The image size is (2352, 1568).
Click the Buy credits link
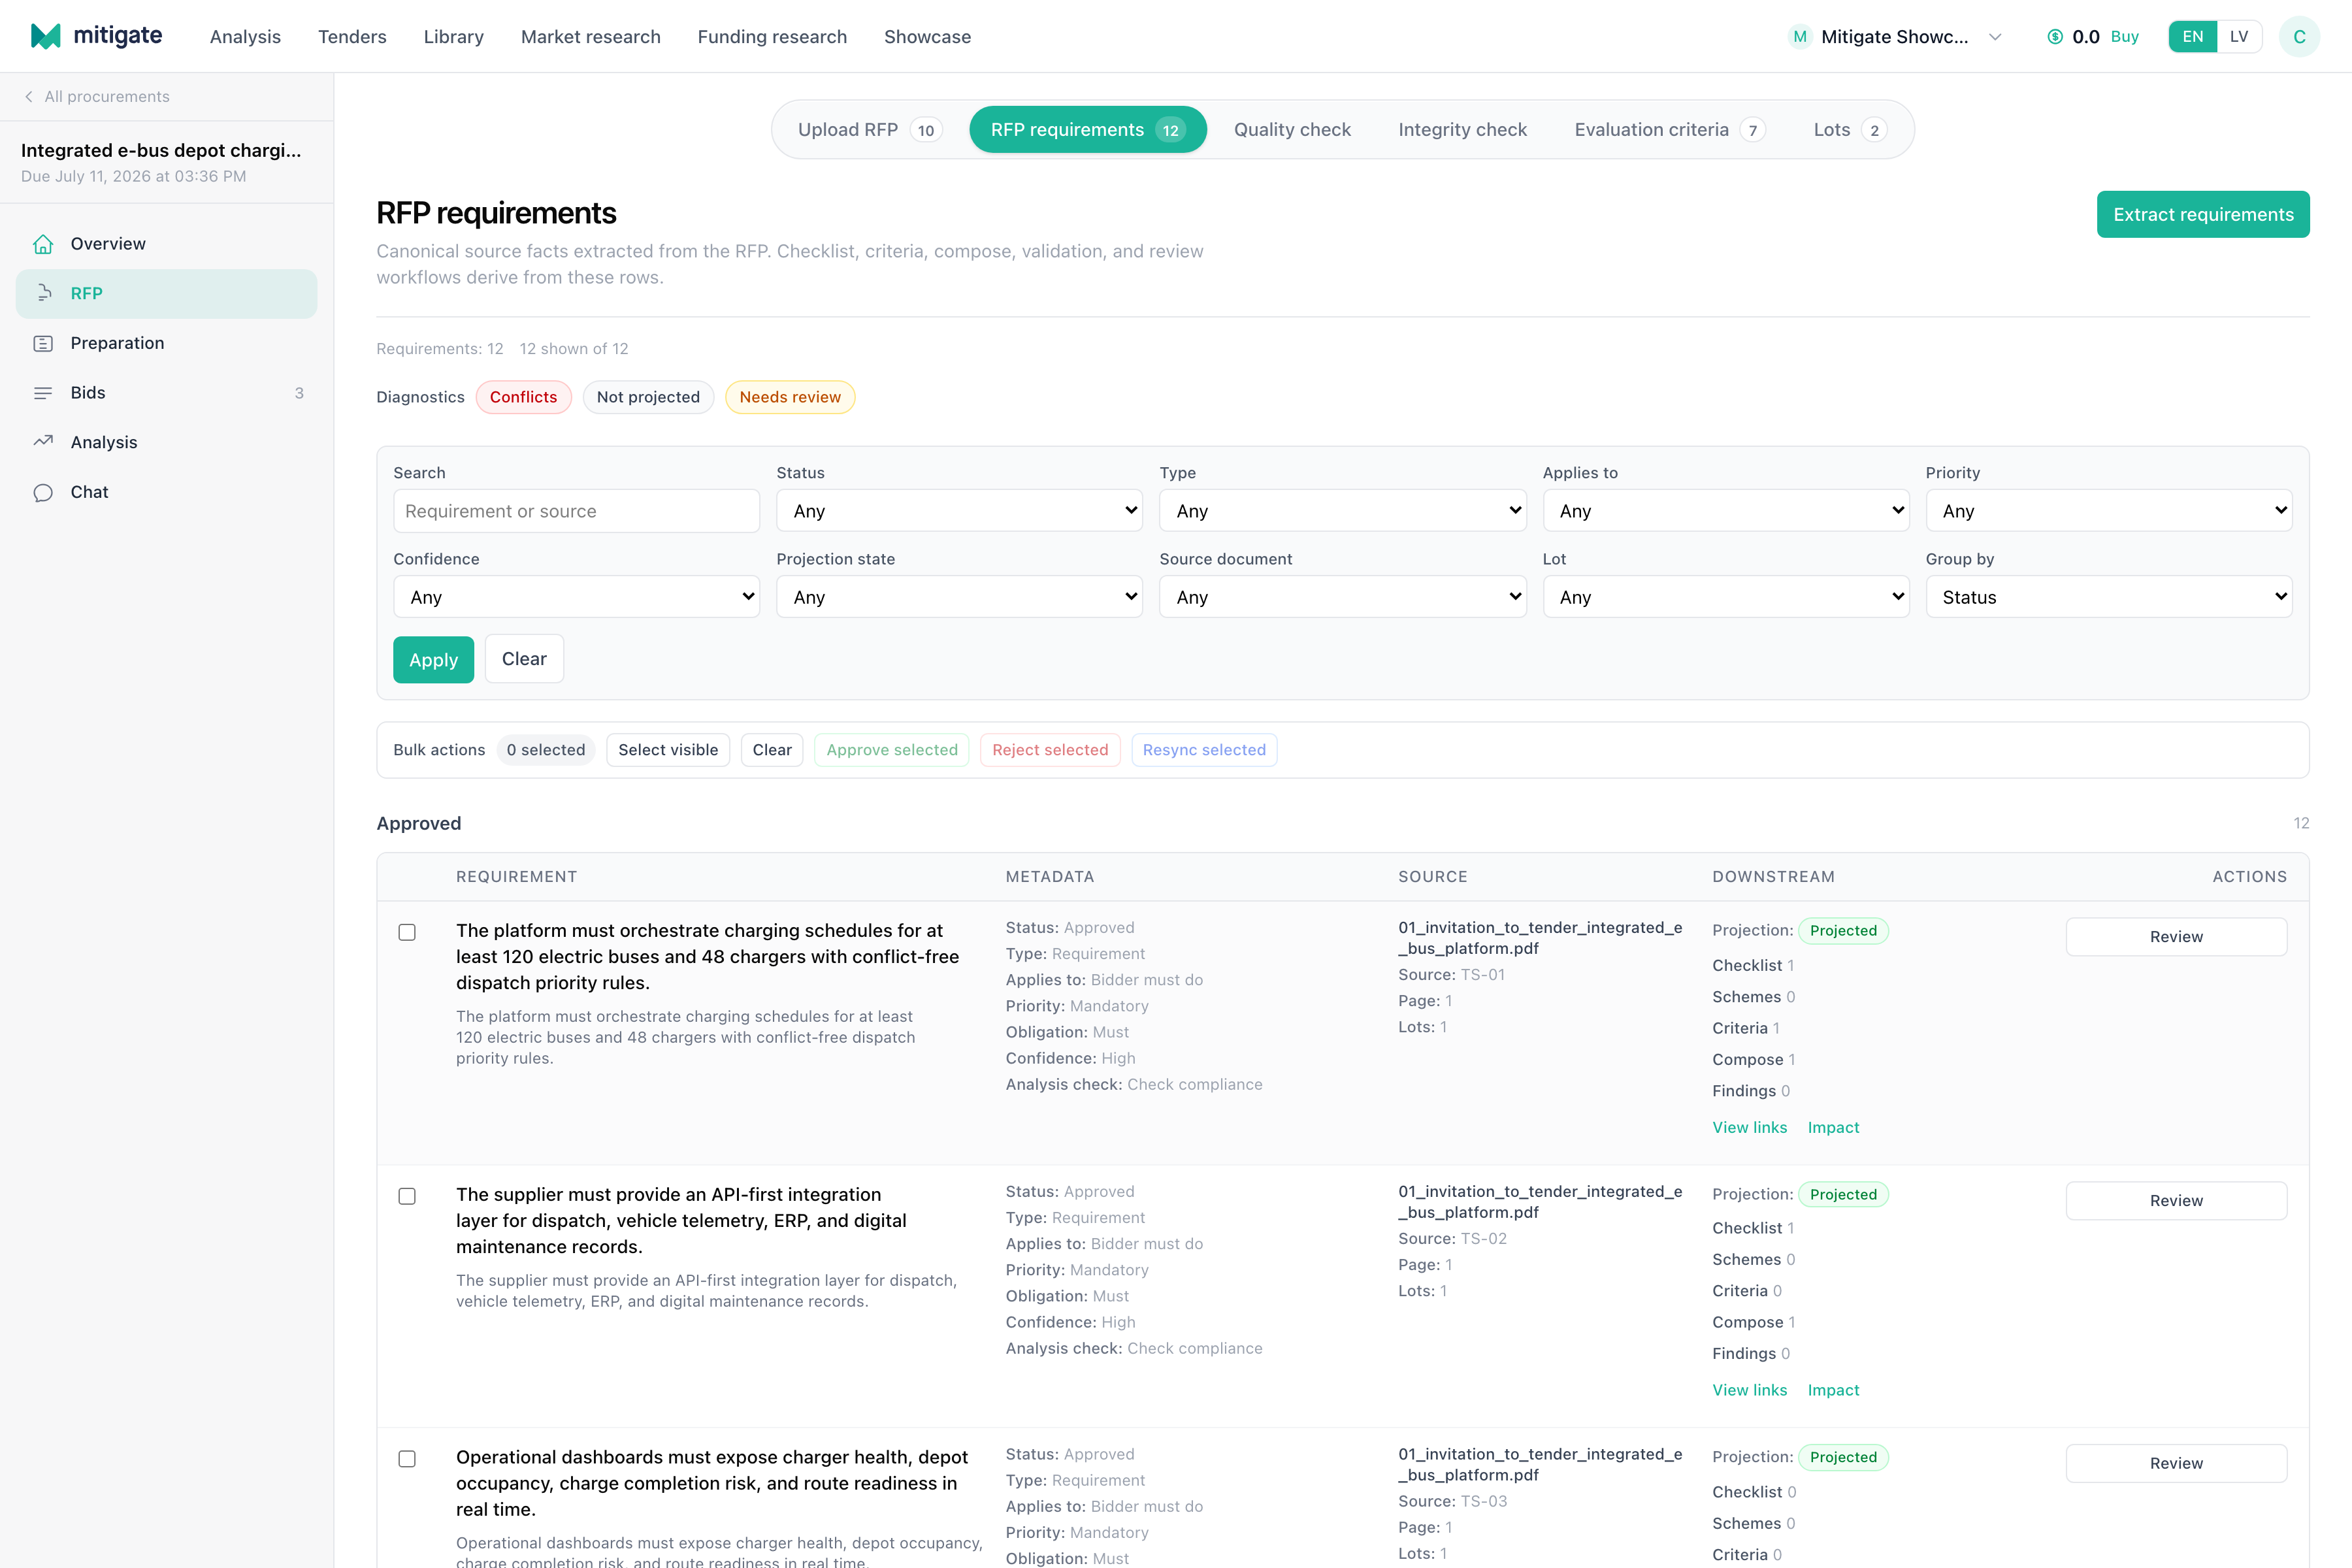tap(2124, 37)
